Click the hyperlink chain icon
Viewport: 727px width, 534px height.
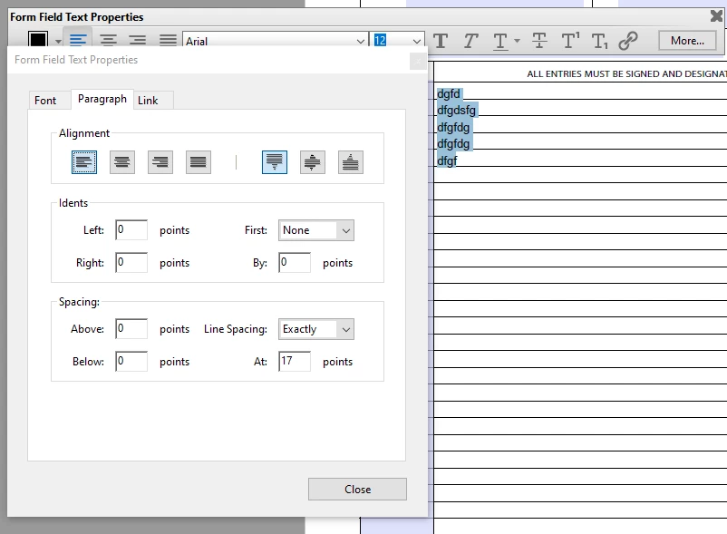pyautogui.click(x=628, y=41)
